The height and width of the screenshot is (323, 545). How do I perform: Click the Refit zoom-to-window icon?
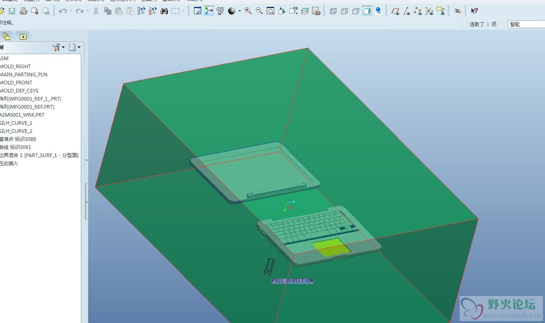pos(270,11)
